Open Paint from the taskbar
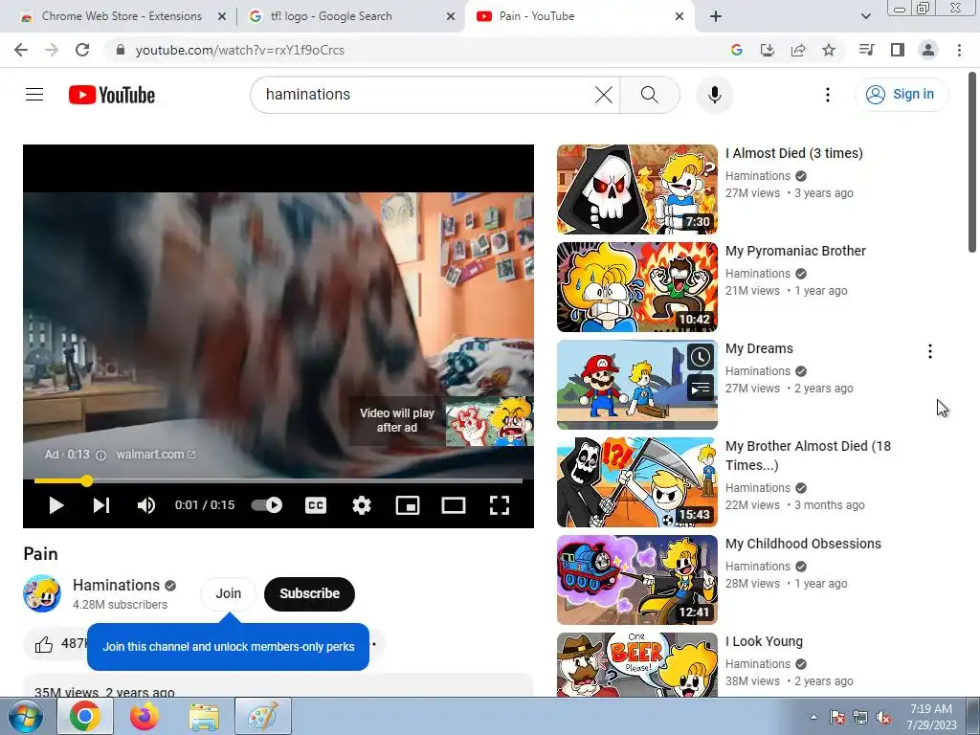The image size is (980, 735). point(263,716)
